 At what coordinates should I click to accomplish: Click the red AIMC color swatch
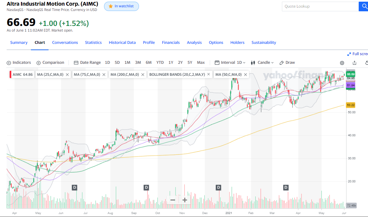[10, 74]
